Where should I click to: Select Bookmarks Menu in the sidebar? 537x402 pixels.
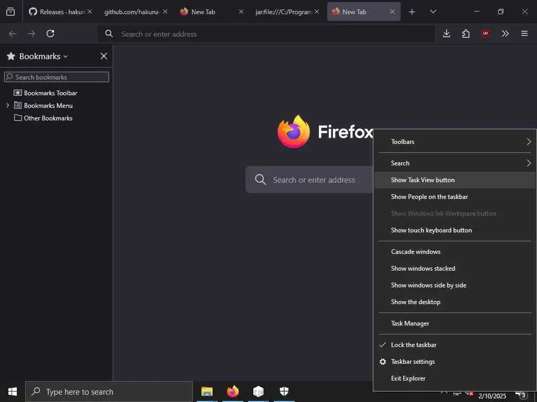[x=43, y=106]
